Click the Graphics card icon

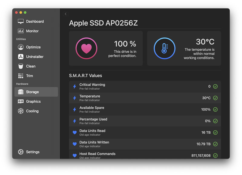pyautogui.click(x=21, y=101)
